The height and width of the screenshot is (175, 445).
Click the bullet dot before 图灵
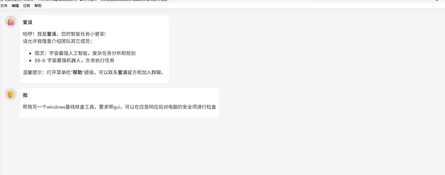31,53
